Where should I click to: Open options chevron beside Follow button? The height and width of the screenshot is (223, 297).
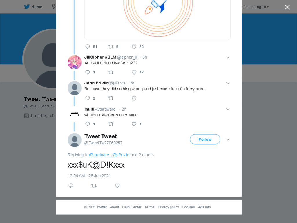[x=228, y=139]
